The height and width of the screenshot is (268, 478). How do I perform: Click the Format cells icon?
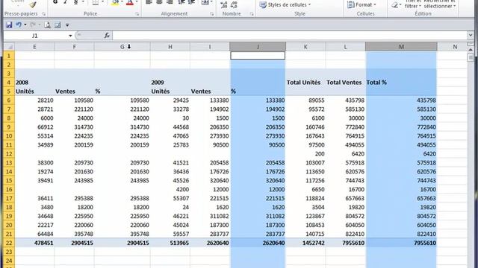pos(350,4)
